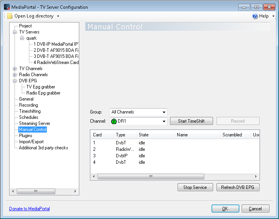279x219 pixels.
Task: Select DVB EPG label in tree
Action: click(28, 81)
